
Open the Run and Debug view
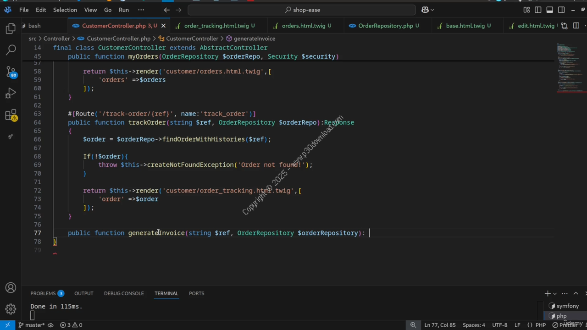point(11,93)
